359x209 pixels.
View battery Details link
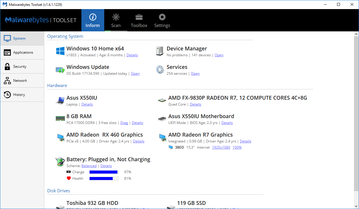pyautogui.click(x=106, y=166)
